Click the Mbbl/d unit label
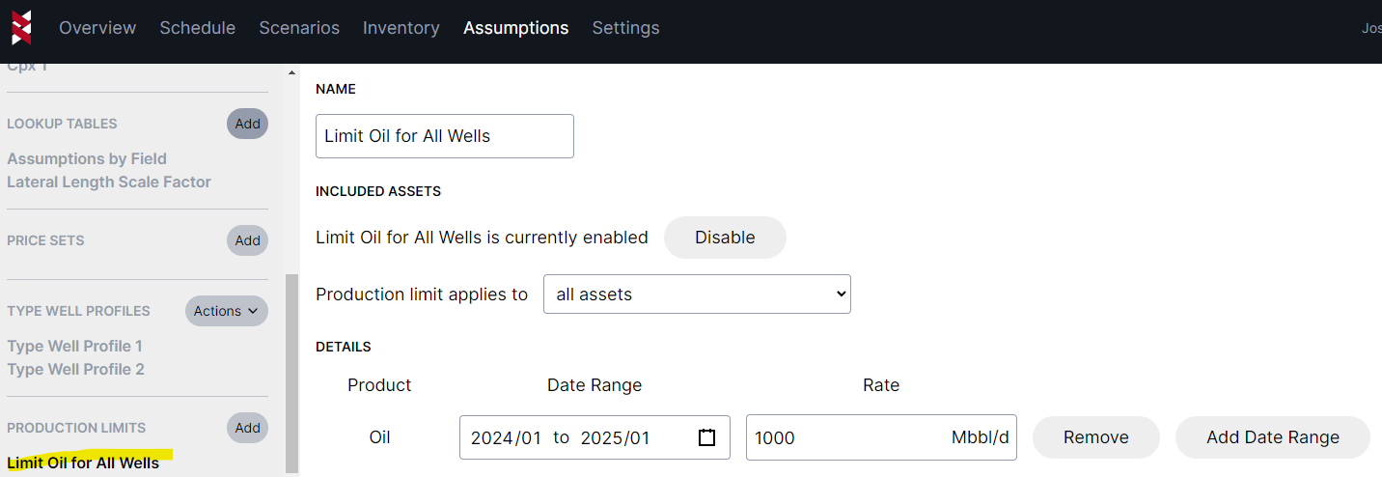The height and width of the screenshot is (477, 1382). click(980, 438)
